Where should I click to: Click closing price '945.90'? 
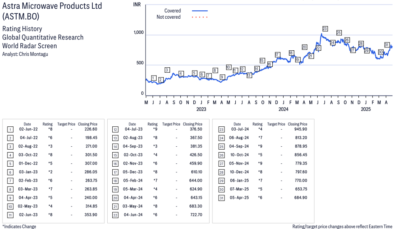pyautogui.click(x=301, y=129)
